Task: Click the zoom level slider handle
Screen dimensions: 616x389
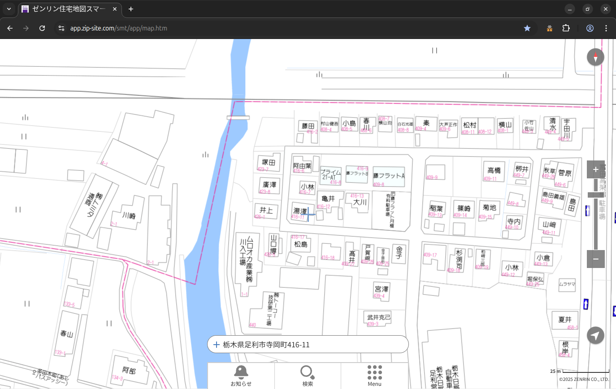Action: 595,194
